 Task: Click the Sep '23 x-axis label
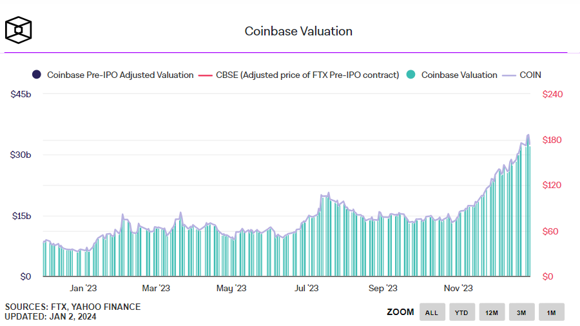(383, 288)
